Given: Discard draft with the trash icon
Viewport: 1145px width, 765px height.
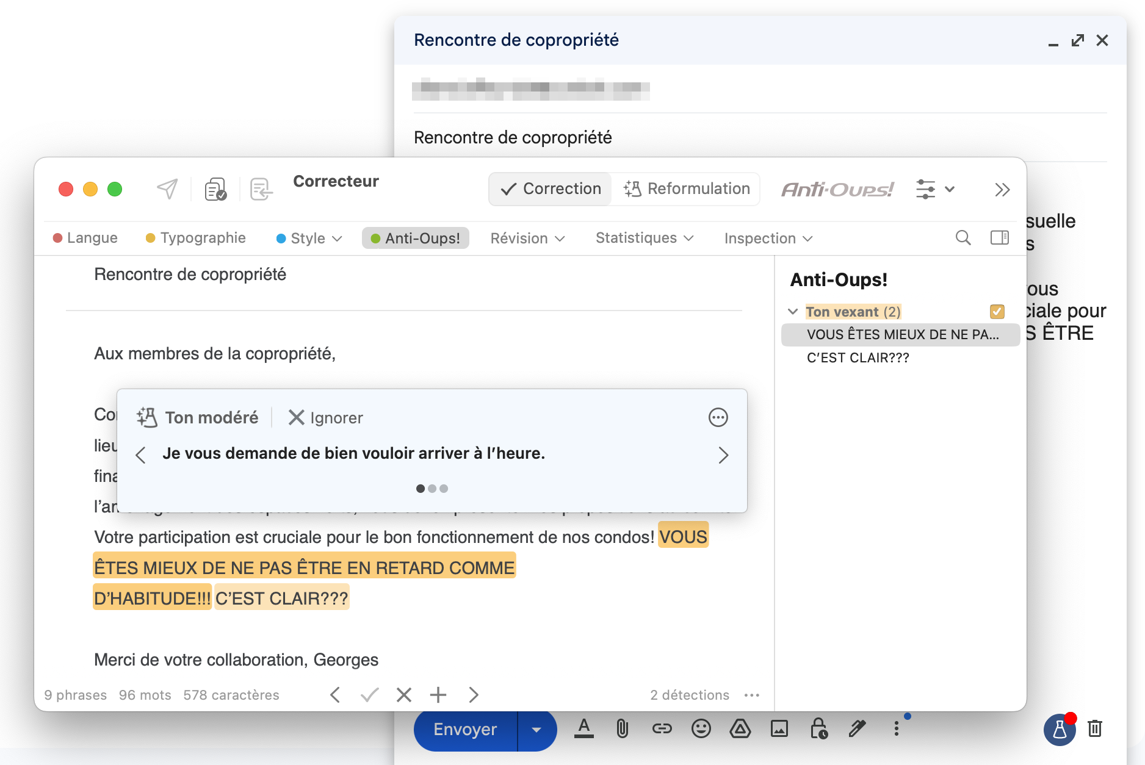Looking at the screenshot, I should tap(1095, 728).
